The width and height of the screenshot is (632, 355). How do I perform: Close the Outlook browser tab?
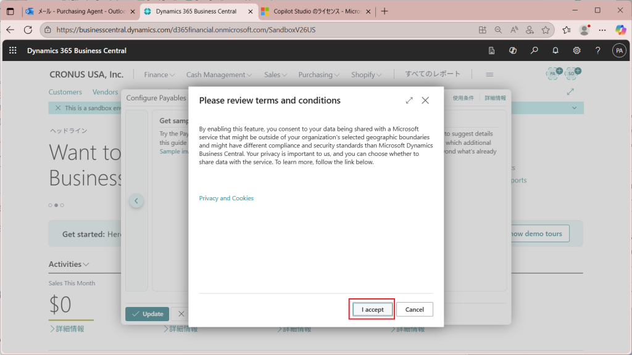[133, 12]
